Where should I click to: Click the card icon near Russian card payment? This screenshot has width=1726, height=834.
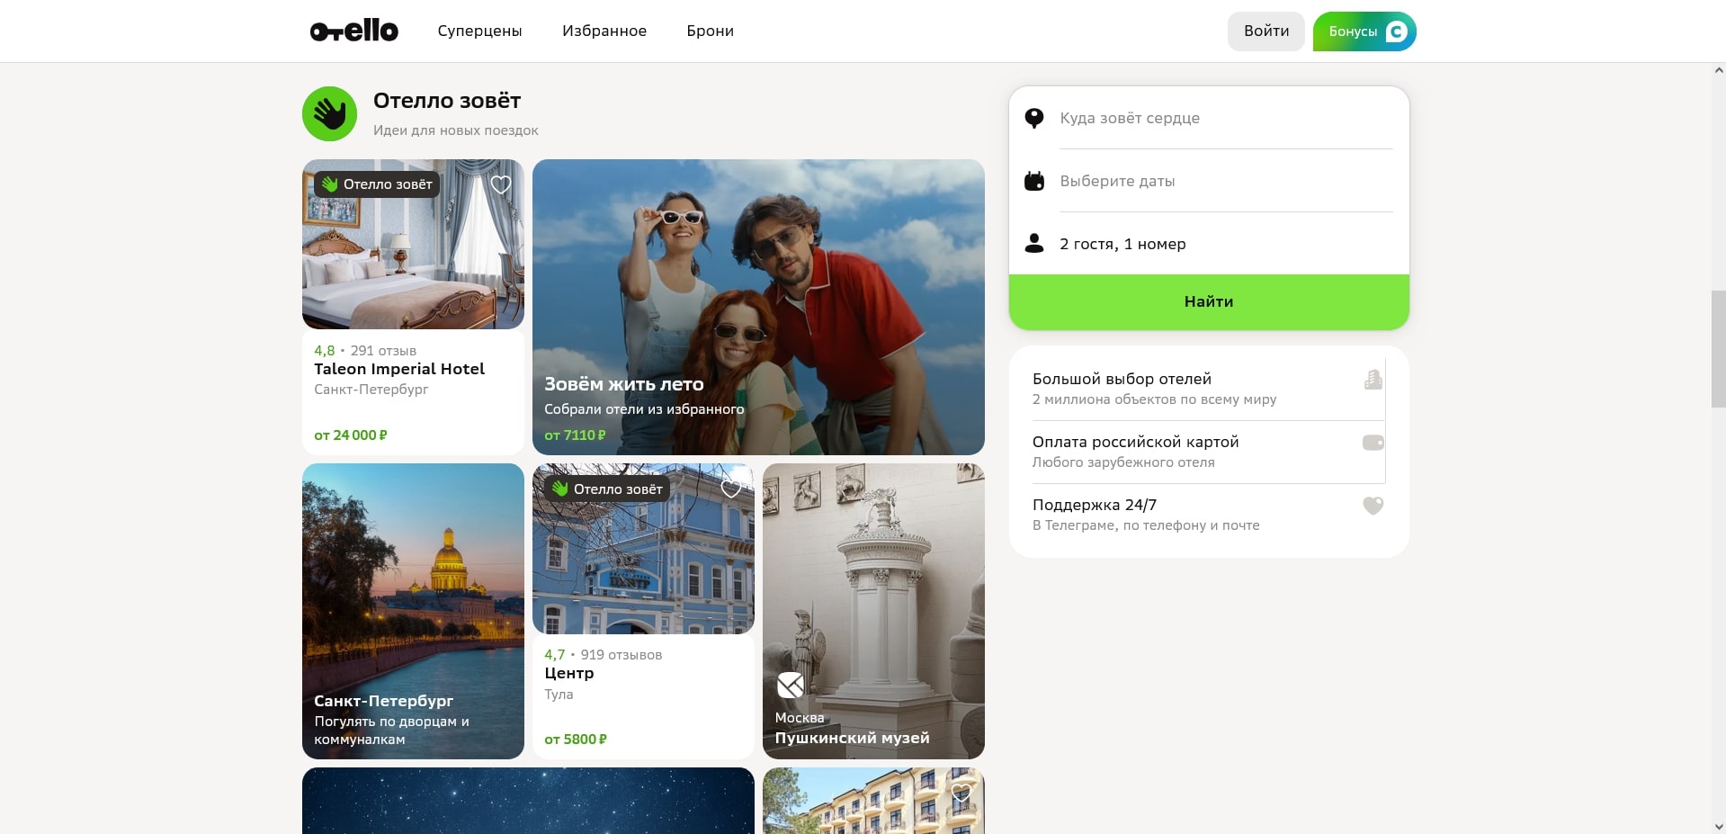pos(1373,443)
